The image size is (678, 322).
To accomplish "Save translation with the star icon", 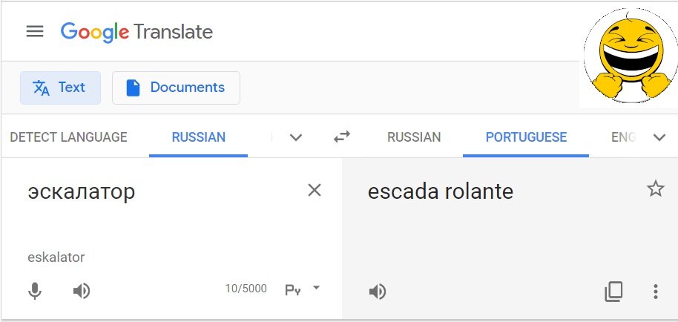I will (655, 189).
